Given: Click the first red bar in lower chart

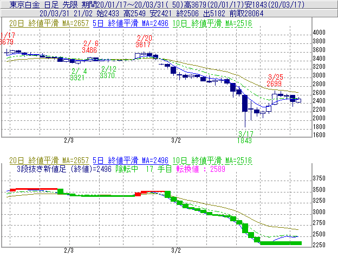Looking at the screenshot, I should [13, 190].
